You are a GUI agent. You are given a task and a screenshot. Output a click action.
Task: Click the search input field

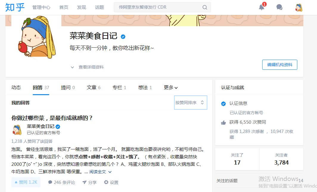tap(158, 7)
